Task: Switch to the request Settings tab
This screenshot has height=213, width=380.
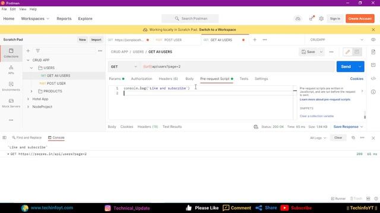Action: pyautogui.click(x=261, y=79)
